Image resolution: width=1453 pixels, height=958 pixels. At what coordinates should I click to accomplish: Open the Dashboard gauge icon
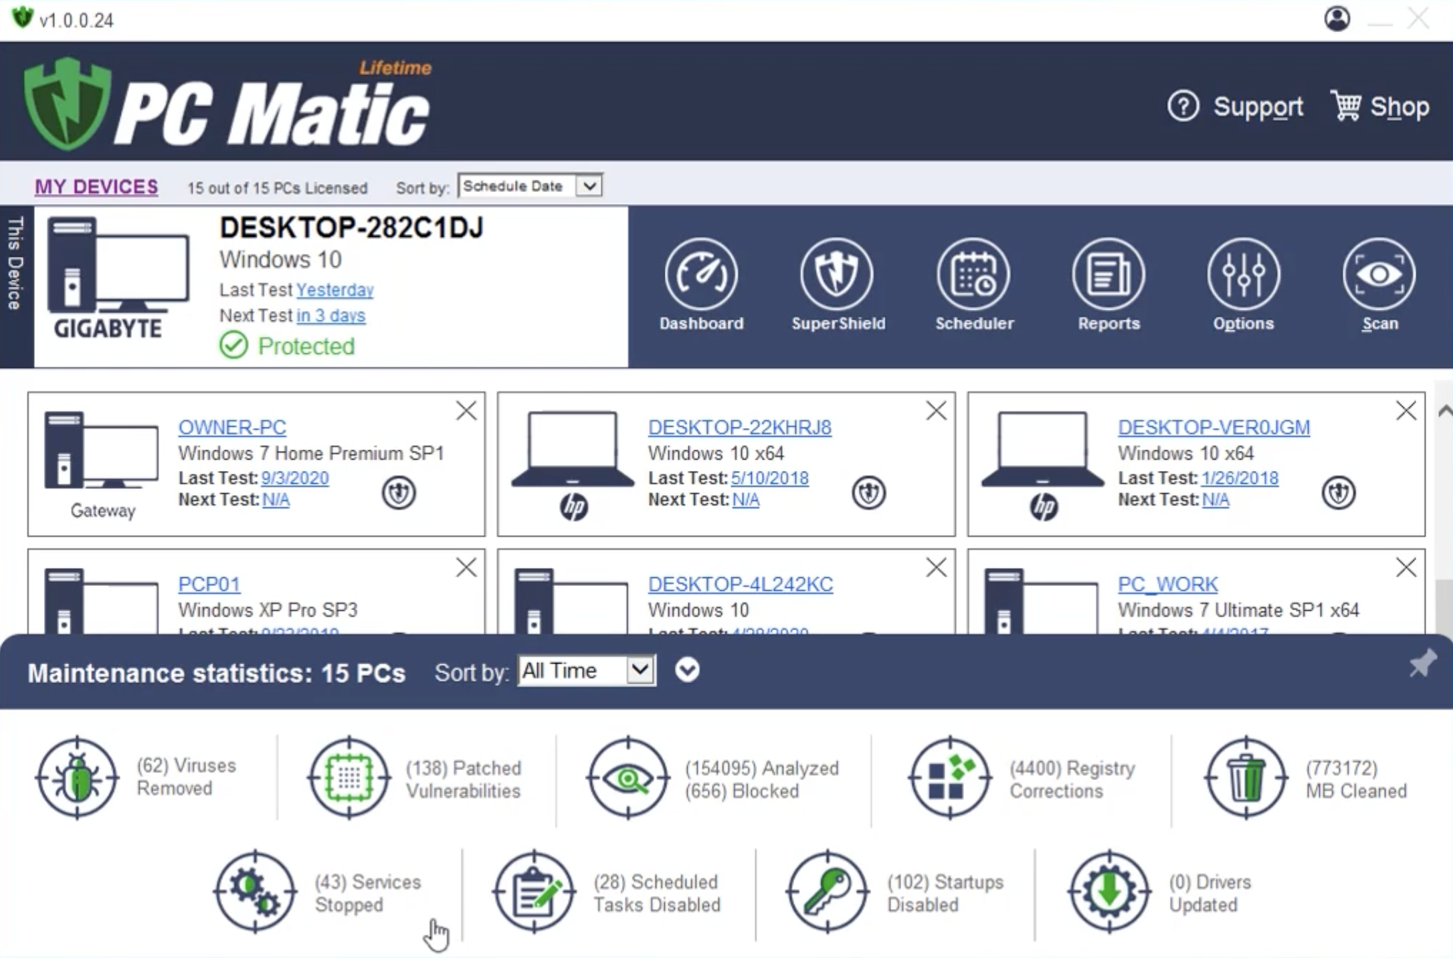[x=701, y=274]
